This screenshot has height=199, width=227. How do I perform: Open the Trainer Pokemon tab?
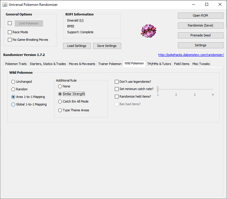110,64
